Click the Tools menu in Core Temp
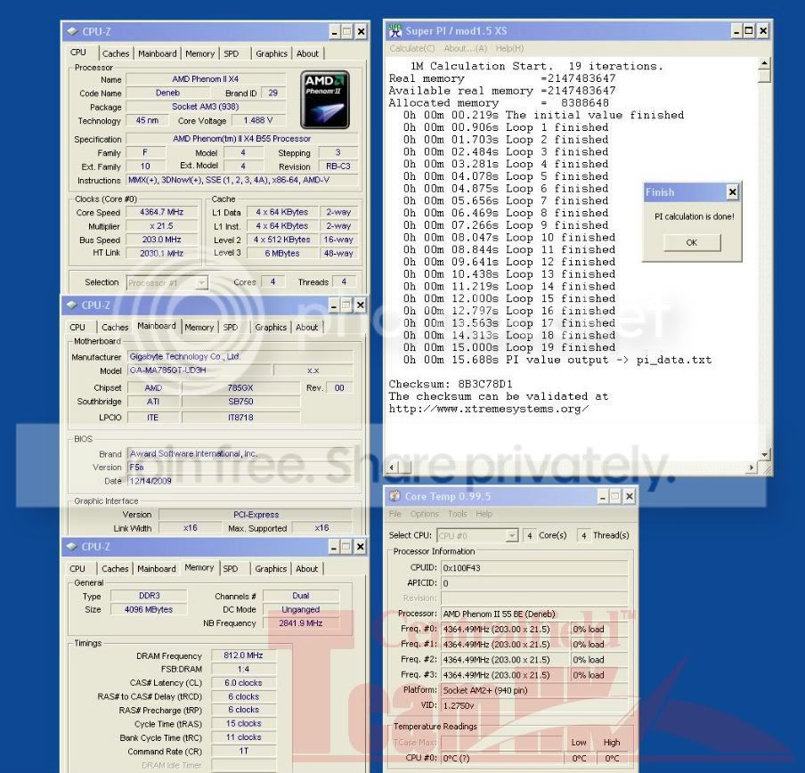 pyautogui.click(x=458, y=514)
